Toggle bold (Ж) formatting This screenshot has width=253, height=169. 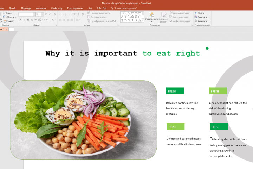click(20, 20)
